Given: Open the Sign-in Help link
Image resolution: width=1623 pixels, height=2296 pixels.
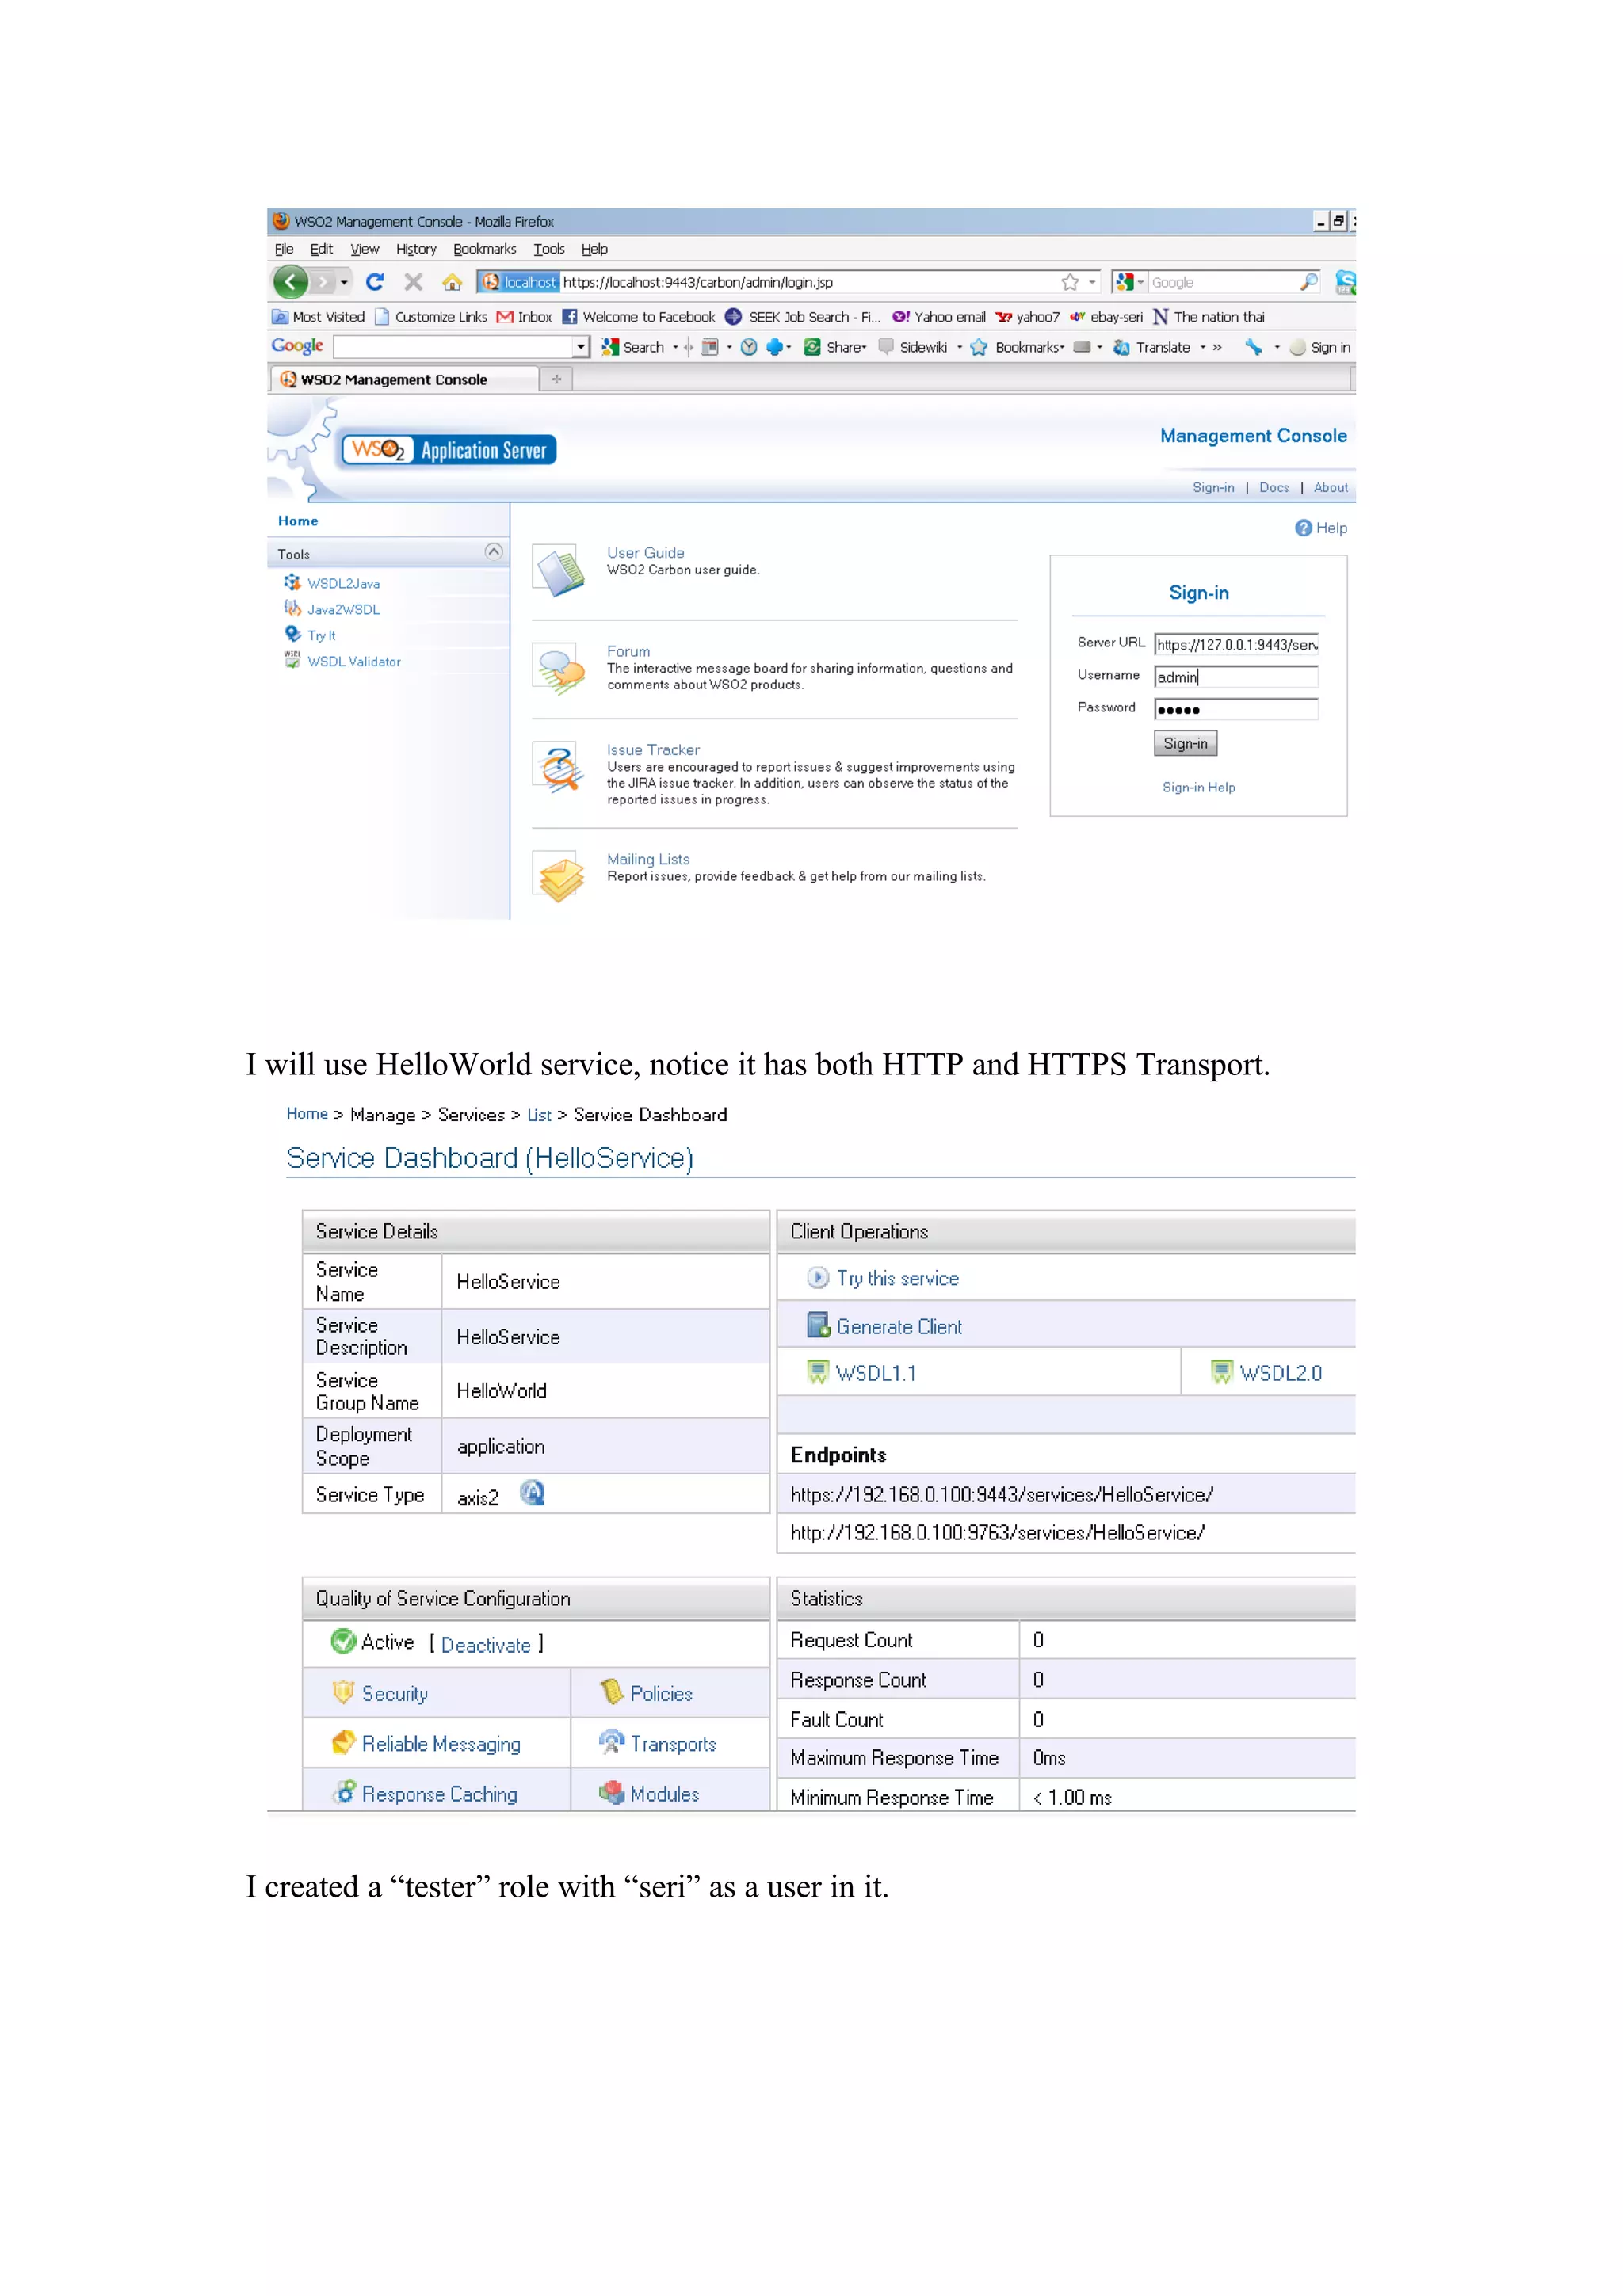Looking at the screenshot, I should coord(1198,787).
